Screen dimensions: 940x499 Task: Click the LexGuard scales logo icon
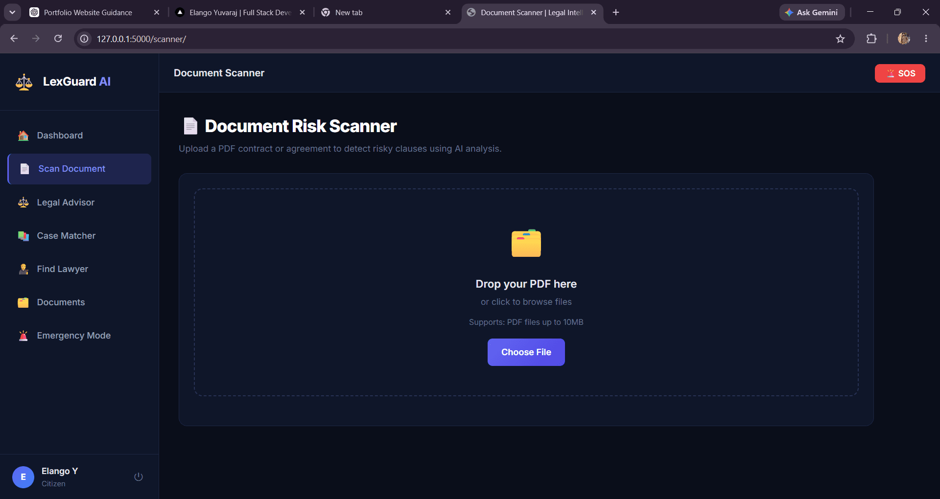24,82
